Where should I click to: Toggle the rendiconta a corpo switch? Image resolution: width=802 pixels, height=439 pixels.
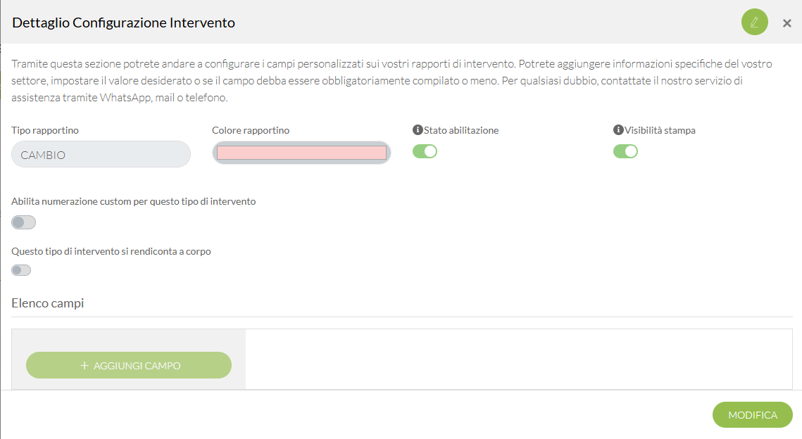click(21, 270)
